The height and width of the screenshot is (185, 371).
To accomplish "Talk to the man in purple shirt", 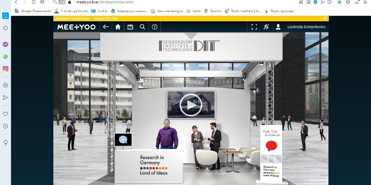I will (x=167, y=134).
